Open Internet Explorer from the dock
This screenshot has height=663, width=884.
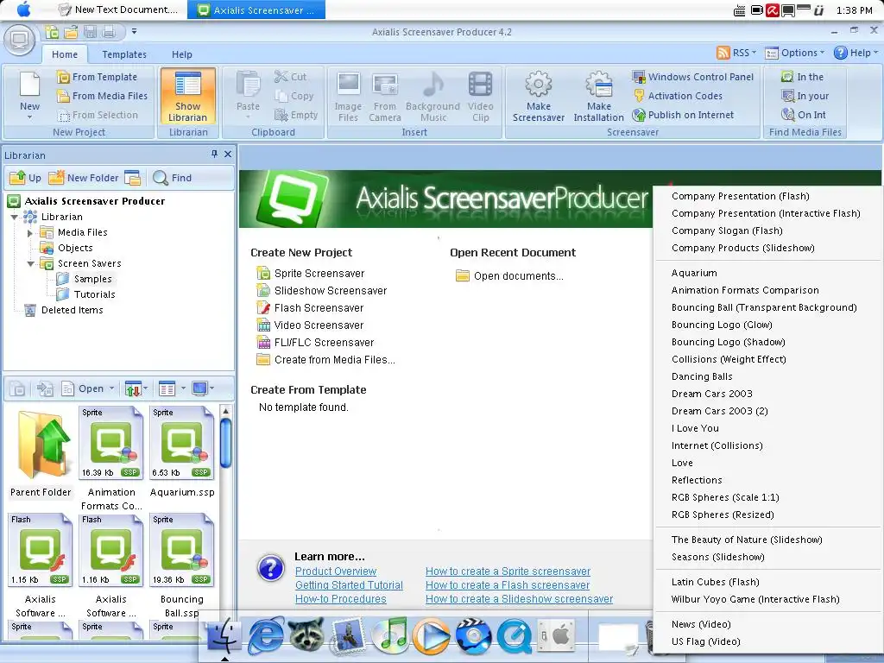266,635
